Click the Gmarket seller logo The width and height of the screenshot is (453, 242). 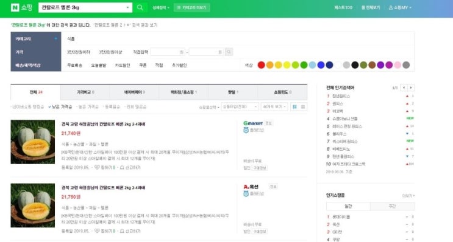tap(253, 123)
